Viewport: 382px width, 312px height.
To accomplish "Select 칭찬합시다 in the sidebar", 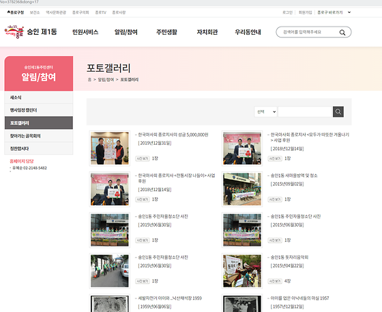I will [x=39, y=149].
